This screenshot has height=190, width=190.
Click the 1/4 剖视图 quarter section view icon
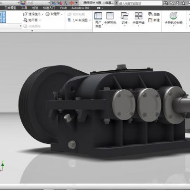tap(69, 20)
